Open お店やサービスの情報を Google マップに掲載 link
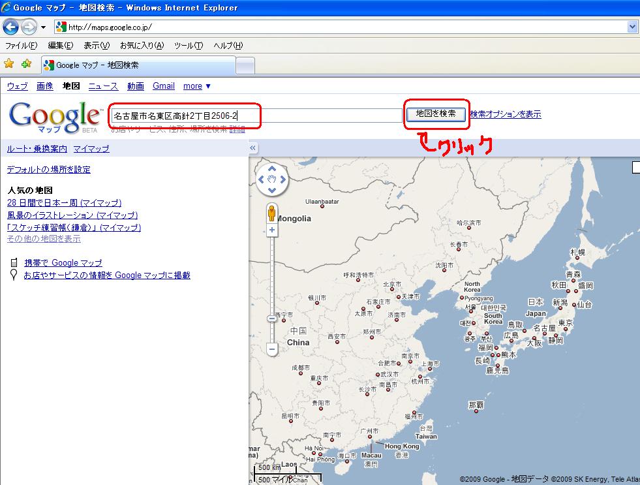Image resolution: width=640 pixels, height=485 pixels. click(x=107, y=275)
